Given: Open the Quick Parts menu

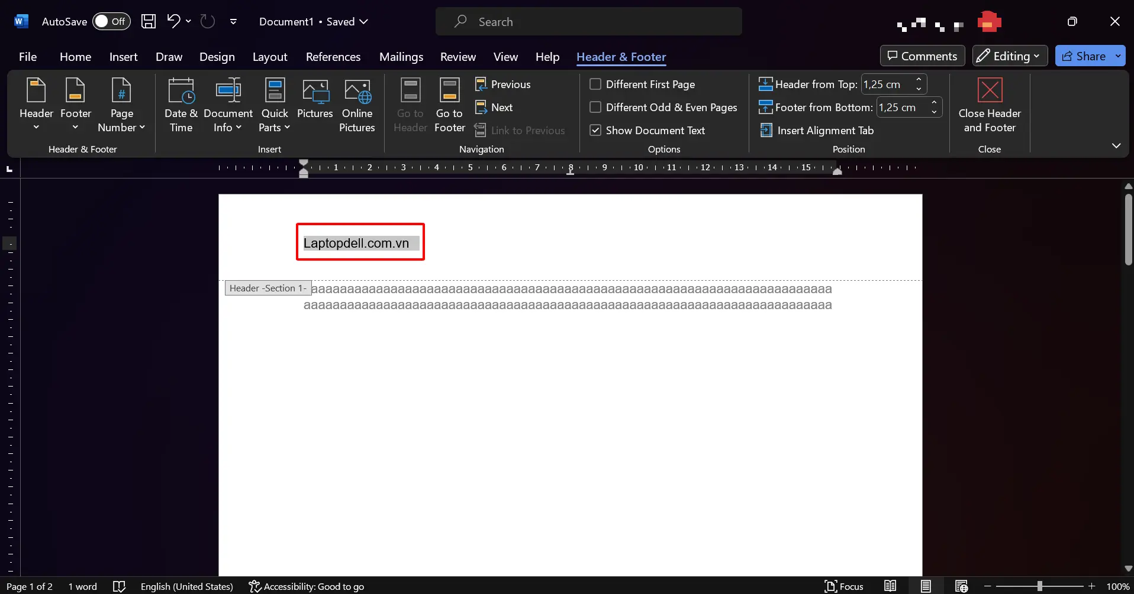Looking at the screenshot, I should click(275, 105).
